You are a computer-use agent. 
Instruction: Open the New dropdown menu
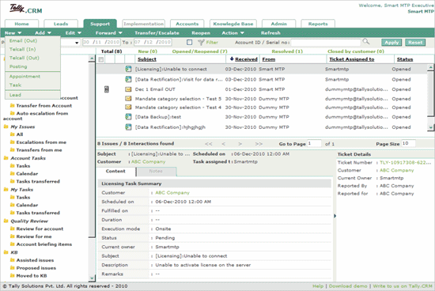point(13,32)
